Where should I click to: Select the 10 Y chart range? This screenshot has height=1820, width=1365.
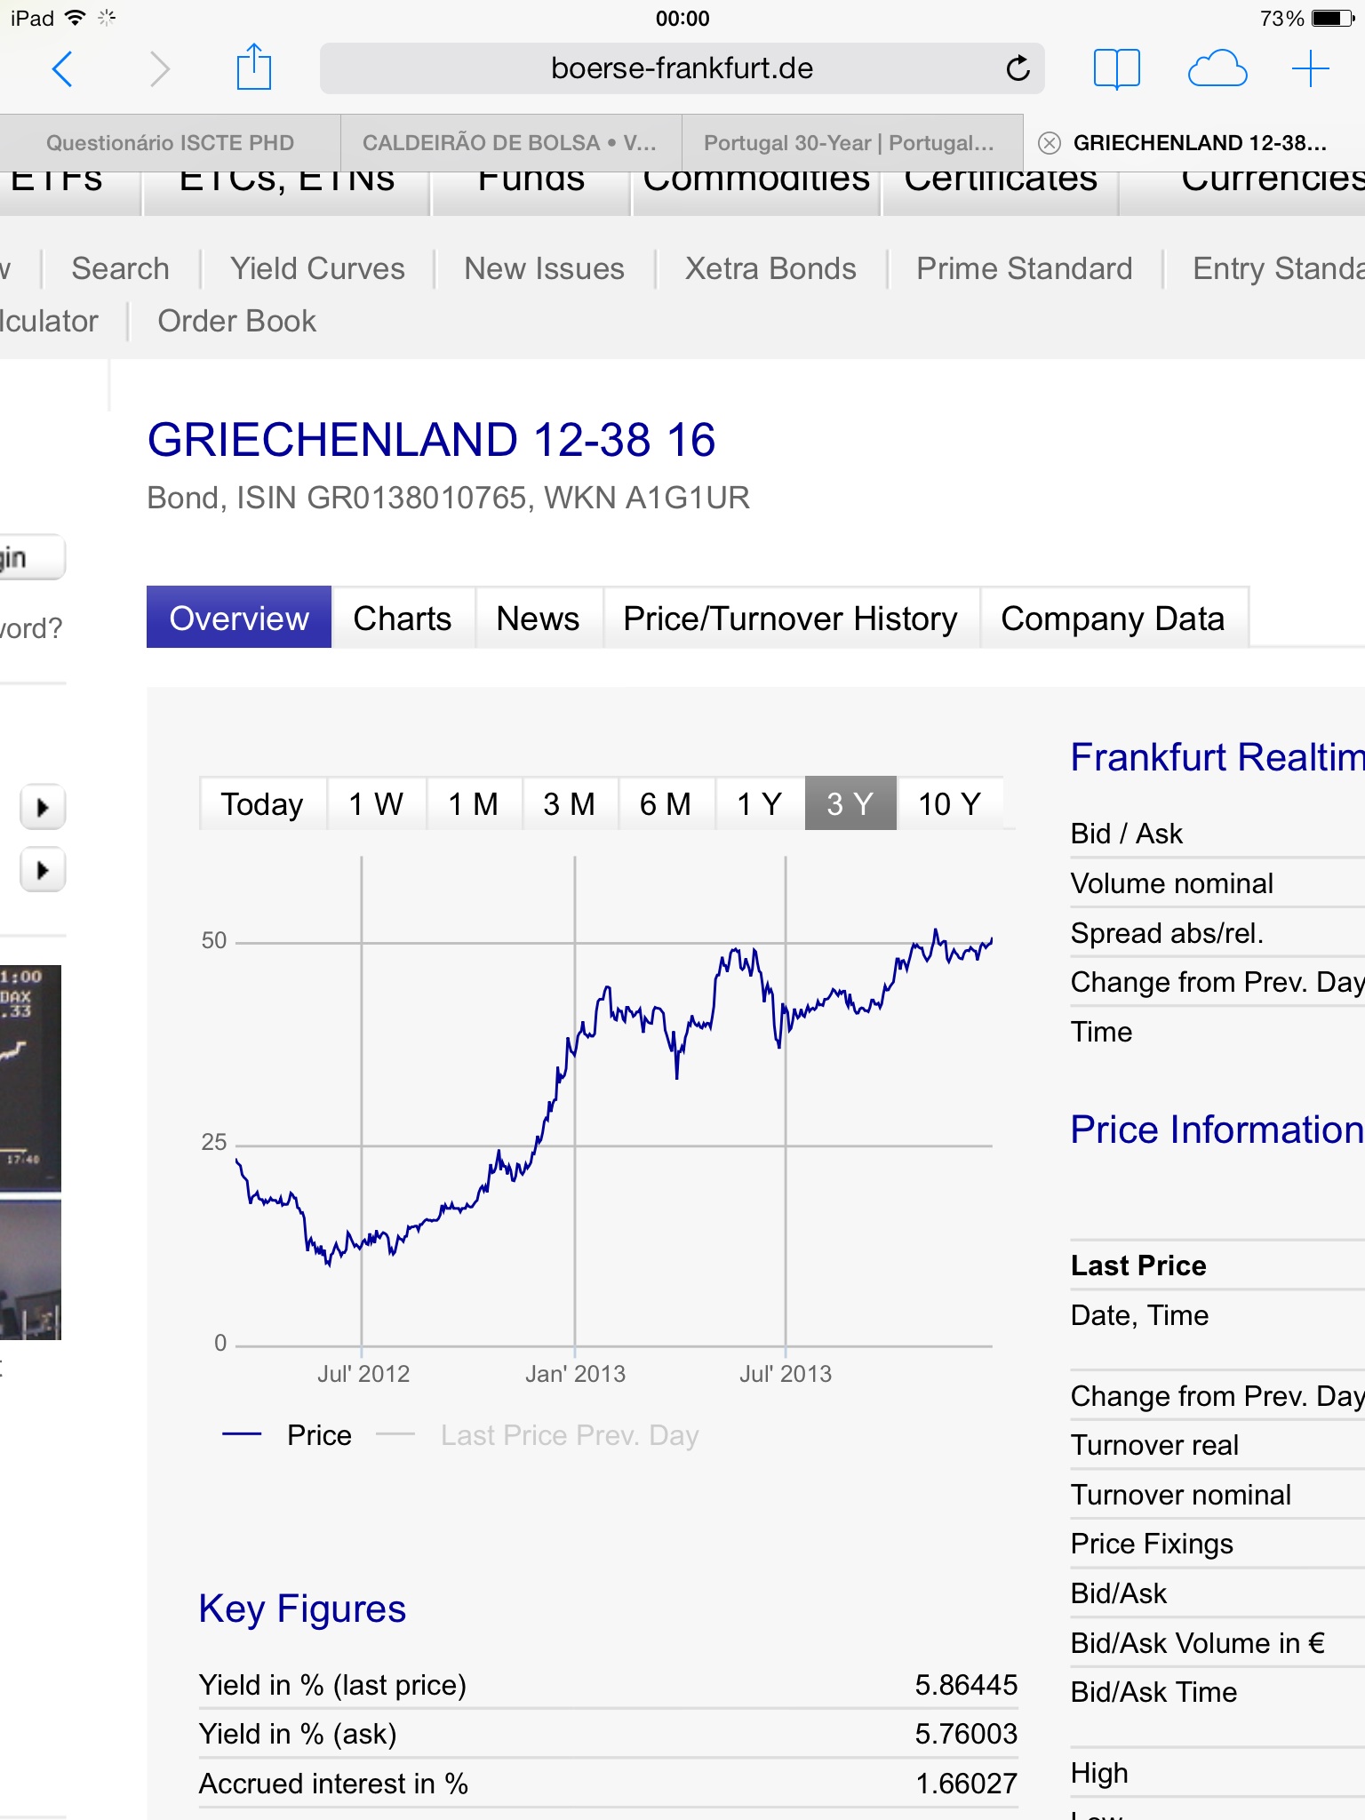[949, 804]
